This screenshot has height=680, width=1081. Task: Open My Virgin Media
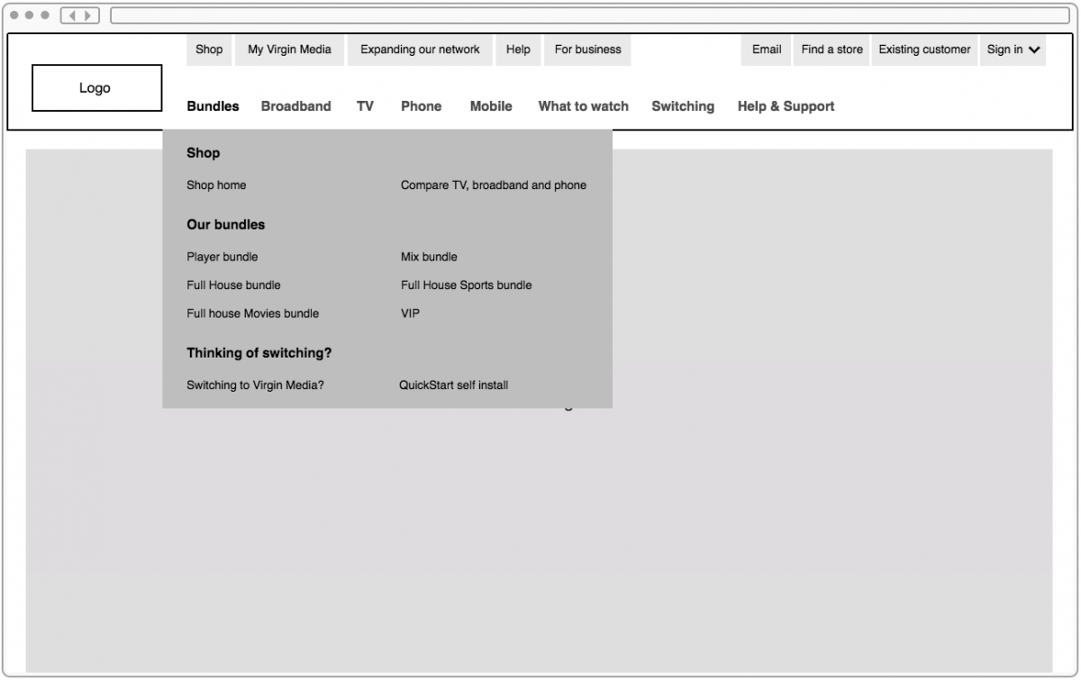pos(288,50)
